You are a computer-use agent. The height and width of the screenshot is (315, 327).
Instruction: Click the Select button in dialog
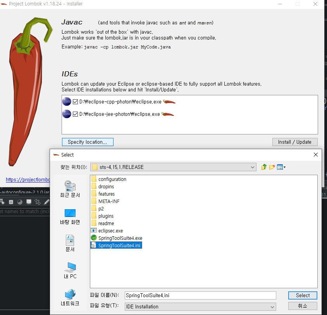303,295
